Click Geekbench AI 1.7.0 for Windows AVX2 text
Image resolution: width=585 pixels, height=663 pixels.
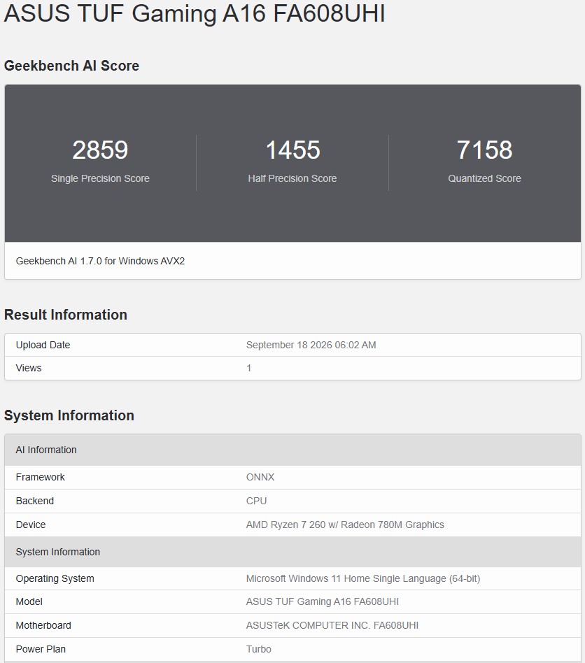click(100, 261)
